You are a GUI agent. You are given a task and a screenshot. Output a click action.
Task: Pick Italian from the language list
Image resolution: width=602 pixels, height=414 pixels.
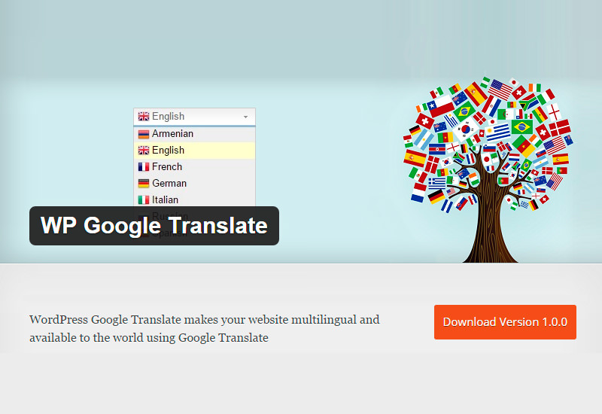[x=195, y=199]
